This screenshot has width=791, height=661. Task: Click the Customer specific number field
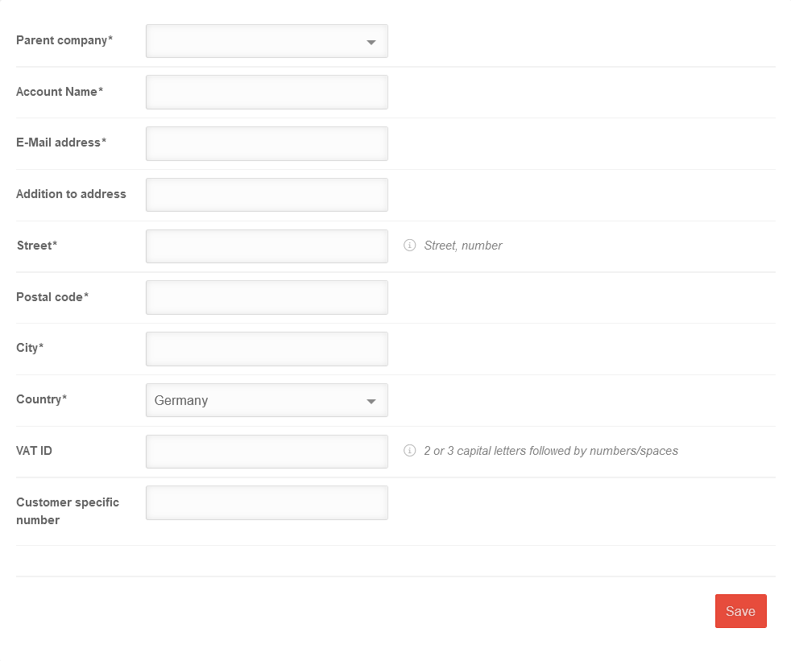click(x=267, y=502)
